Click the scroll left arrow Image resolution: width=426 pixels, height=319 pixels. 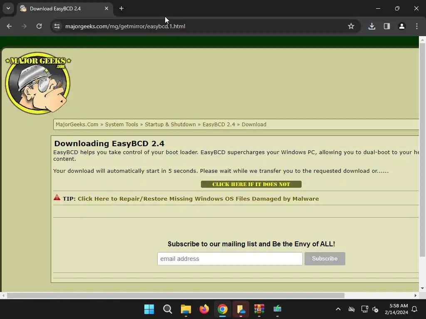pos(3,295)
